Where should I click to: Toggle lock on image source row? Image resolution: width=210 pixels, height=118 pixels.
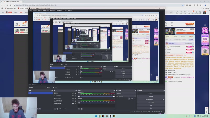pos(75,93)
